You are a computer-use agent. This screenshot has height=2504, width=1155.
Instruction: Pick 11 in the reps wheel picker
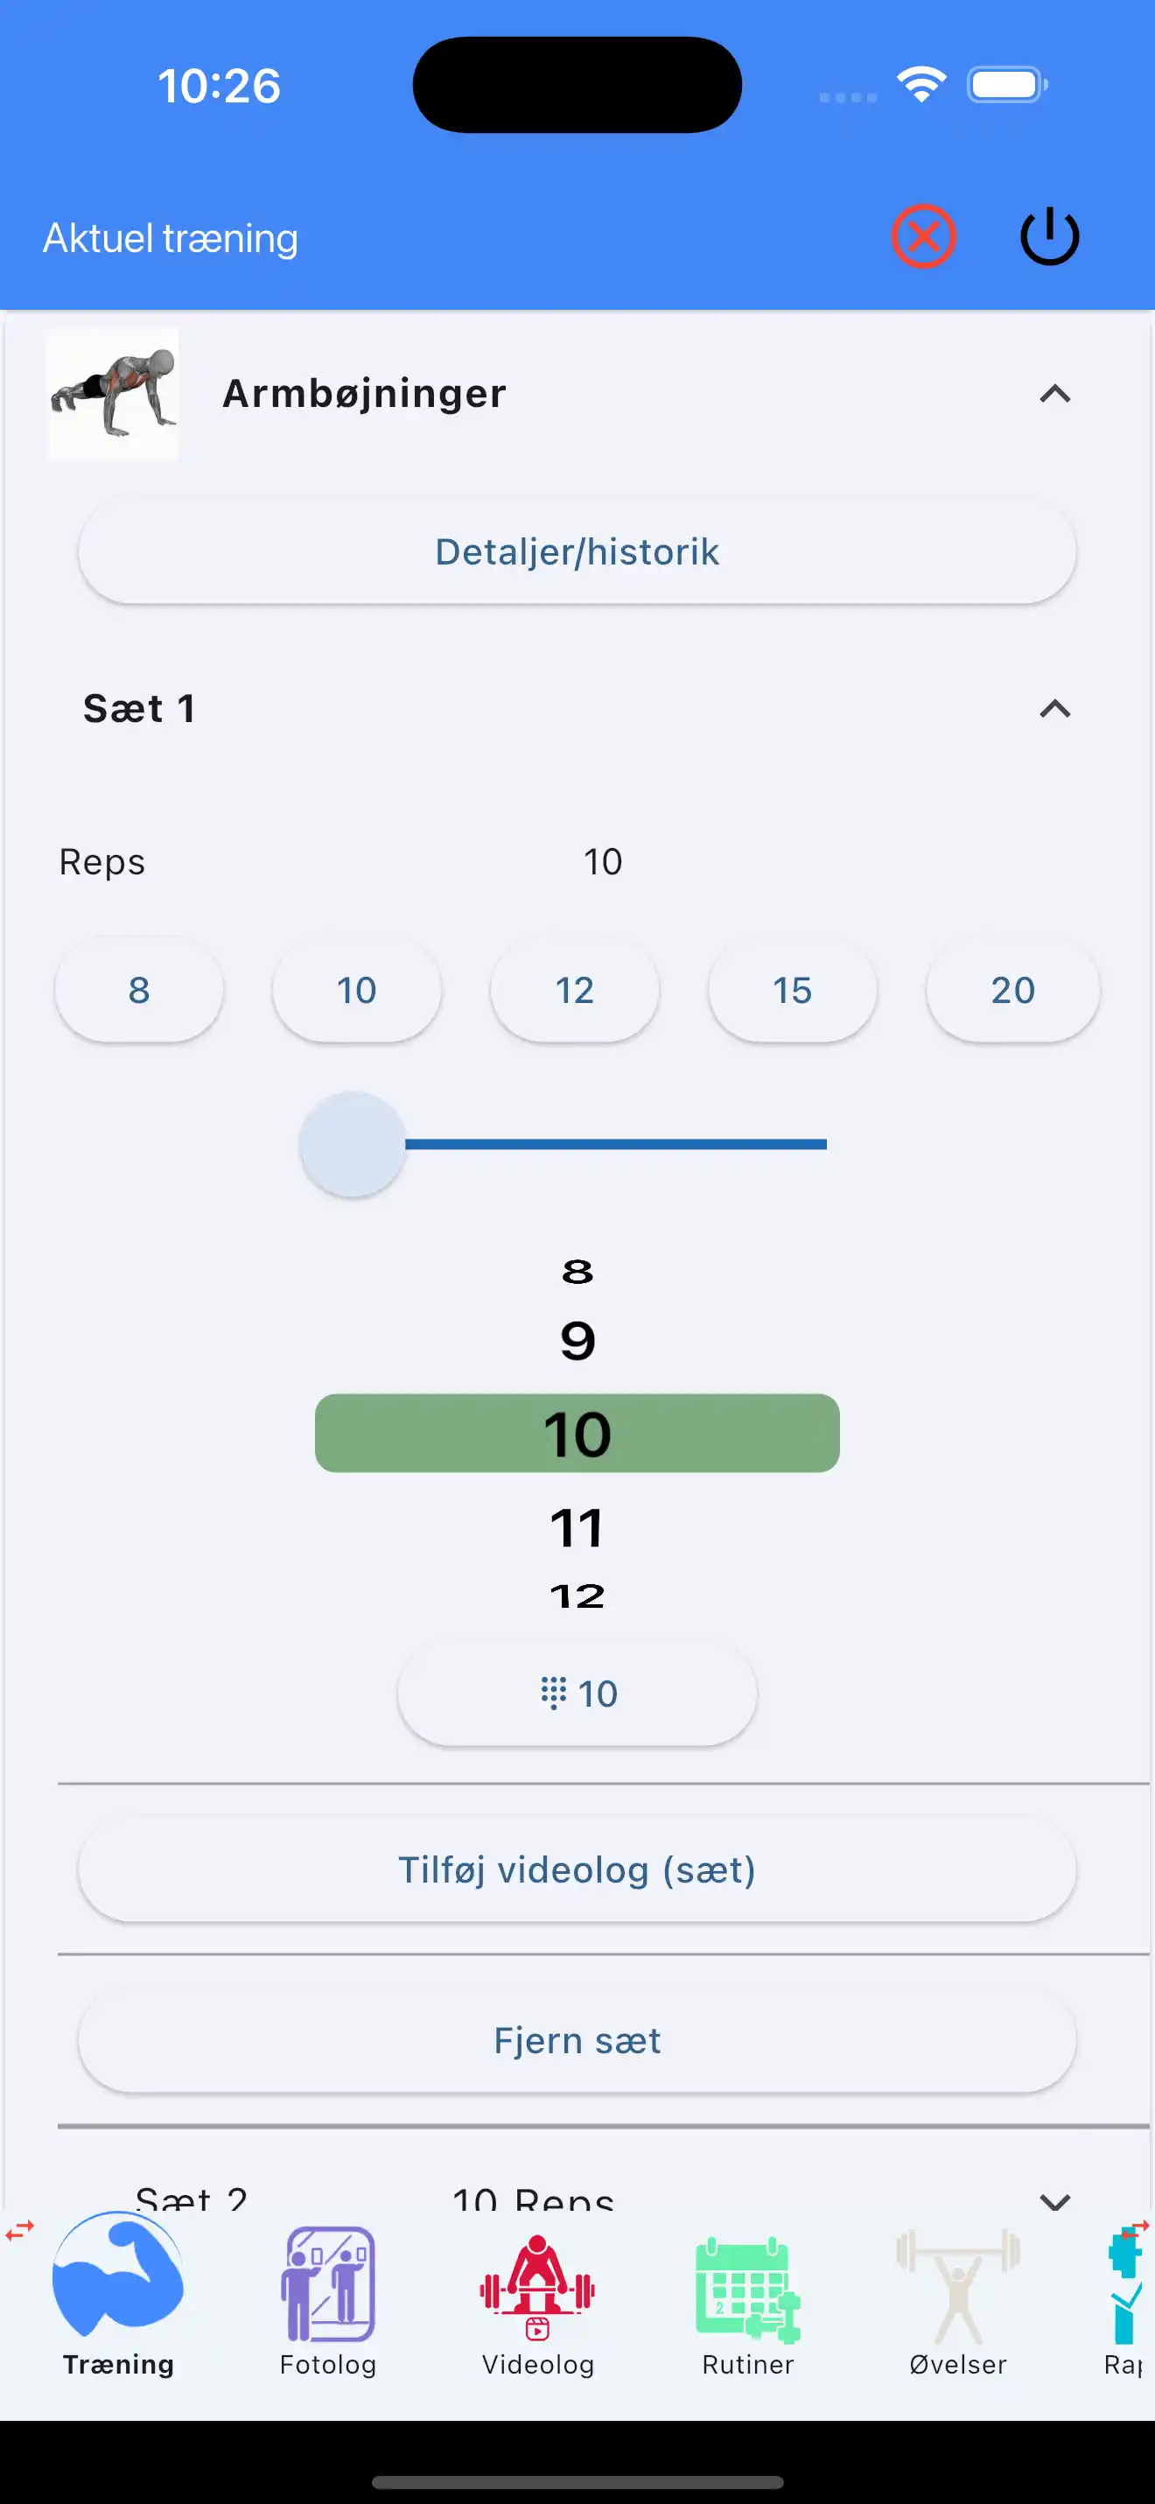click(x=577, y=1527)
